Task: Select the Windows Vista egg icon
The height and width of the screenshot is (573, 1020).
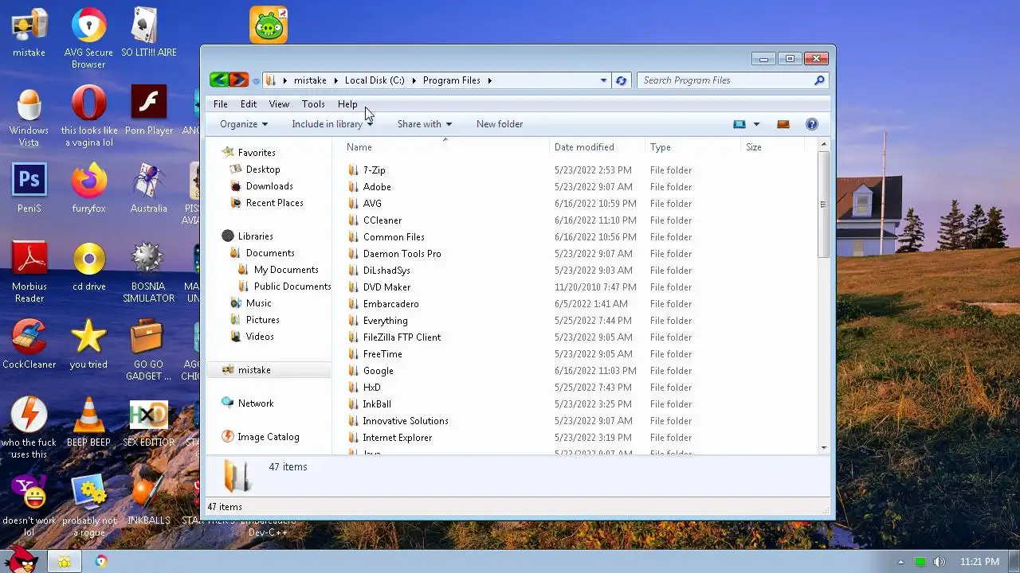Action: point(29,116)
